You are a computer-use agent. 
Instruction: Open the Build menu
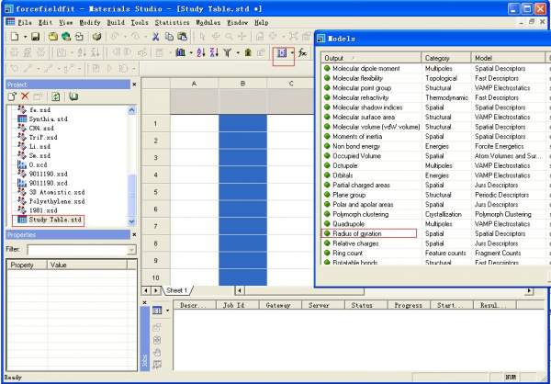pos(116,22)
